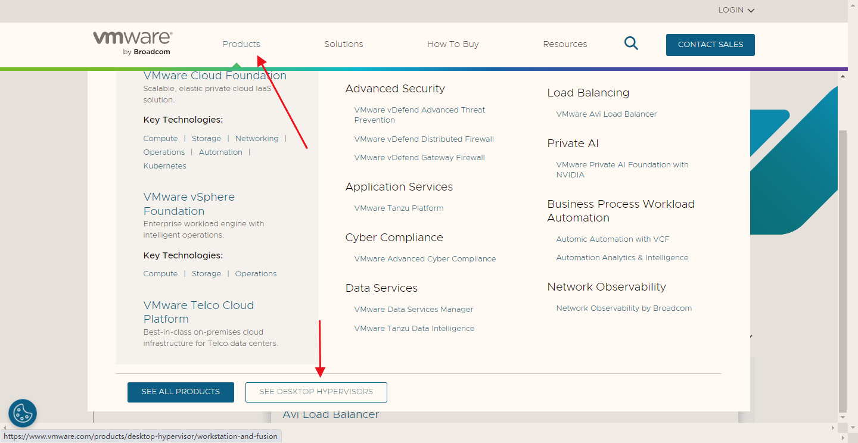Open the How To Buy menu
Image resolution: width=858 pixels, height=443 pixels.
coord(453,44)
